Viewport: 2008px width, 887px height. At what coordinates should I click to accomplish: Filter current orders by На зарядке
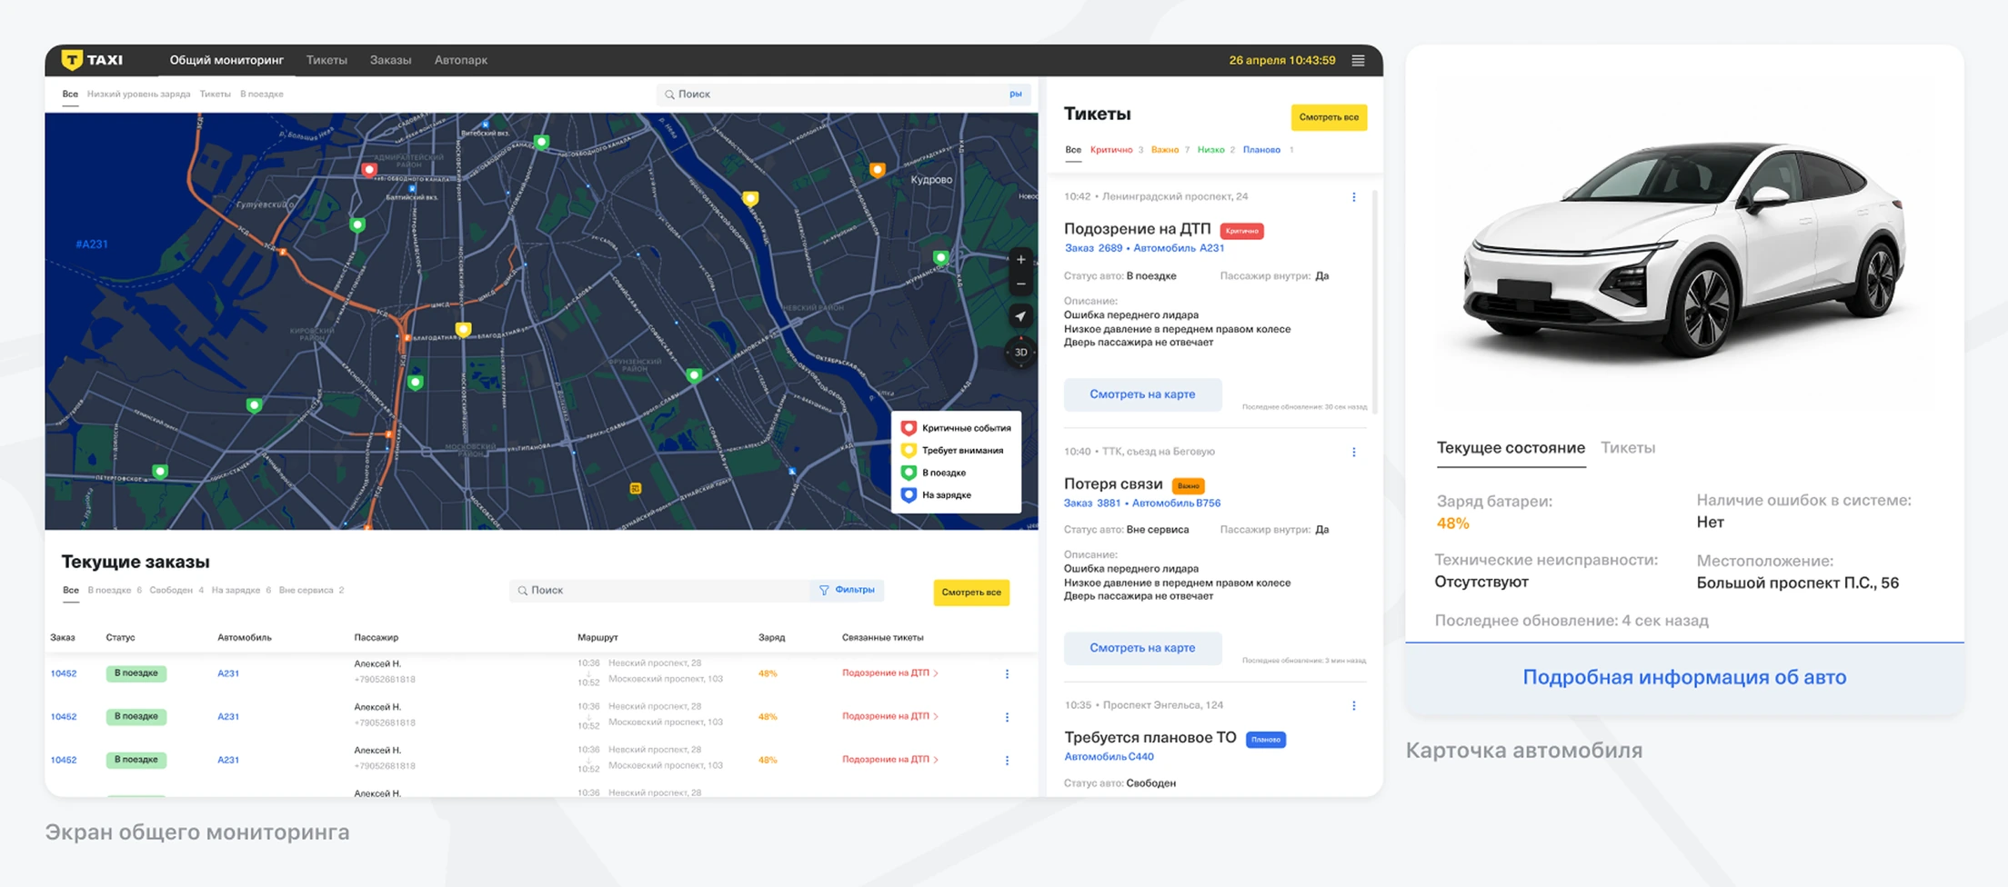pyautogui.click(x=236, y=591)
